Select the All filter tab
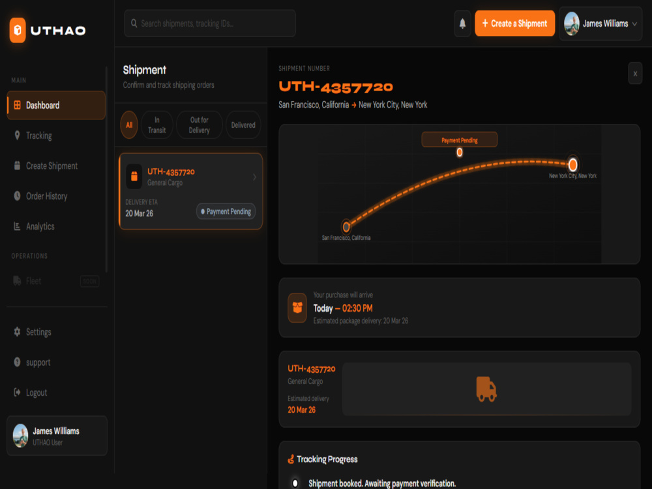Viewport: 652px width, 489px height. click(x=129, y=125)
